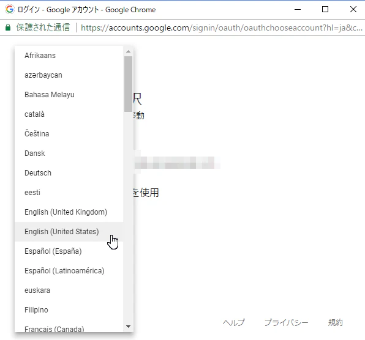This screenshot has height=340, width=365.
Task: Click the language list scroll down arrow
Action: click(x=128, y=327)
